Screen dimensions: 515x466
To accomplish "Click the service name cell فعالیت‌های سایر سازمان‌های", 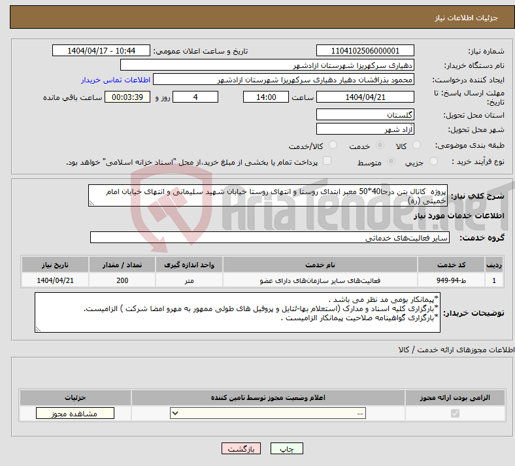I will [320, 280].
